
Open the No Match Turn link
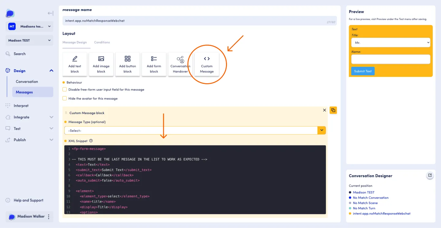coord(364,208)
